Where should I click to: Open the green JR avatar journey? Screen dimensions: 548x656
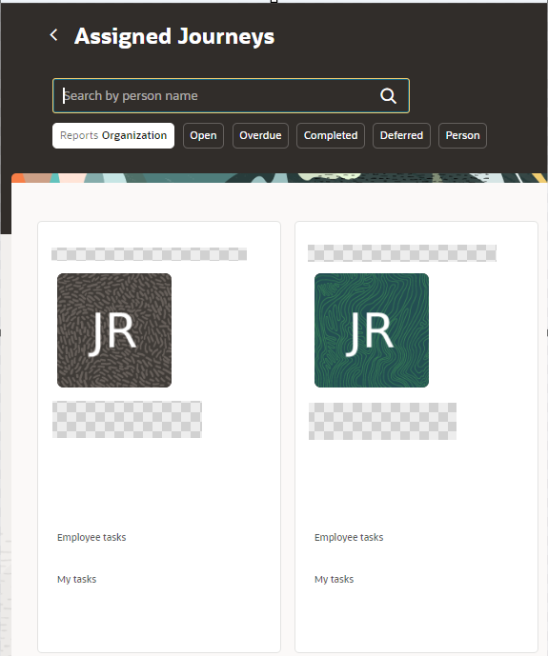click(x=372, y=330)
